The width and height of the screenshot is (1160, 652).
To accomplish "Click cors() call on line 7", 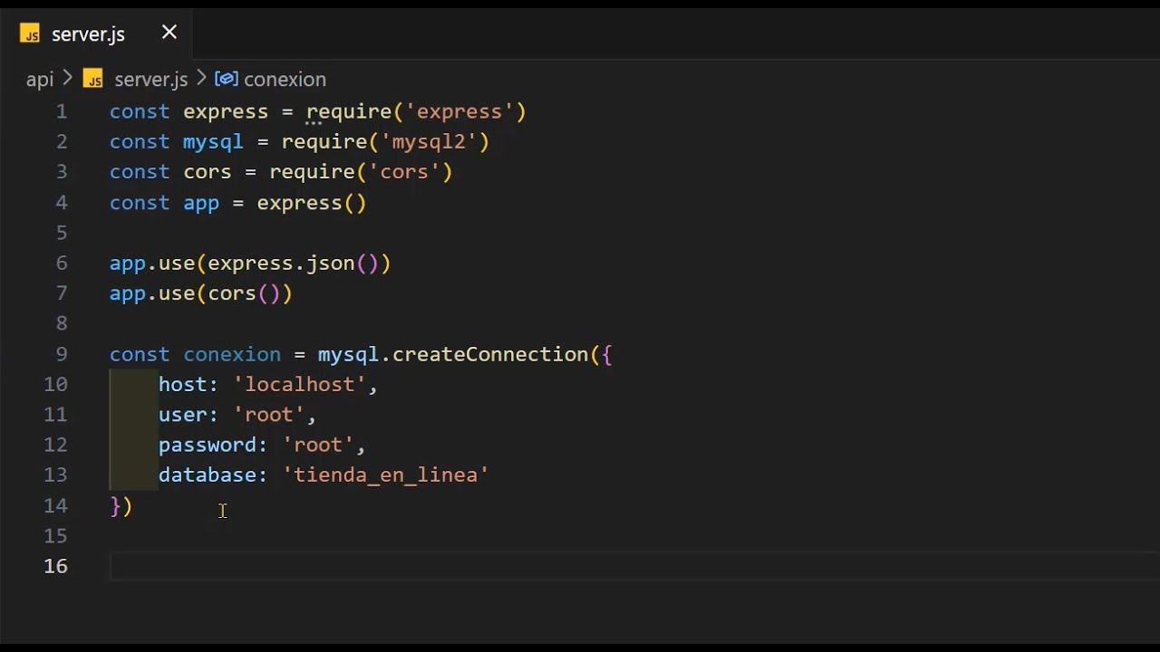I will (245, 292).
